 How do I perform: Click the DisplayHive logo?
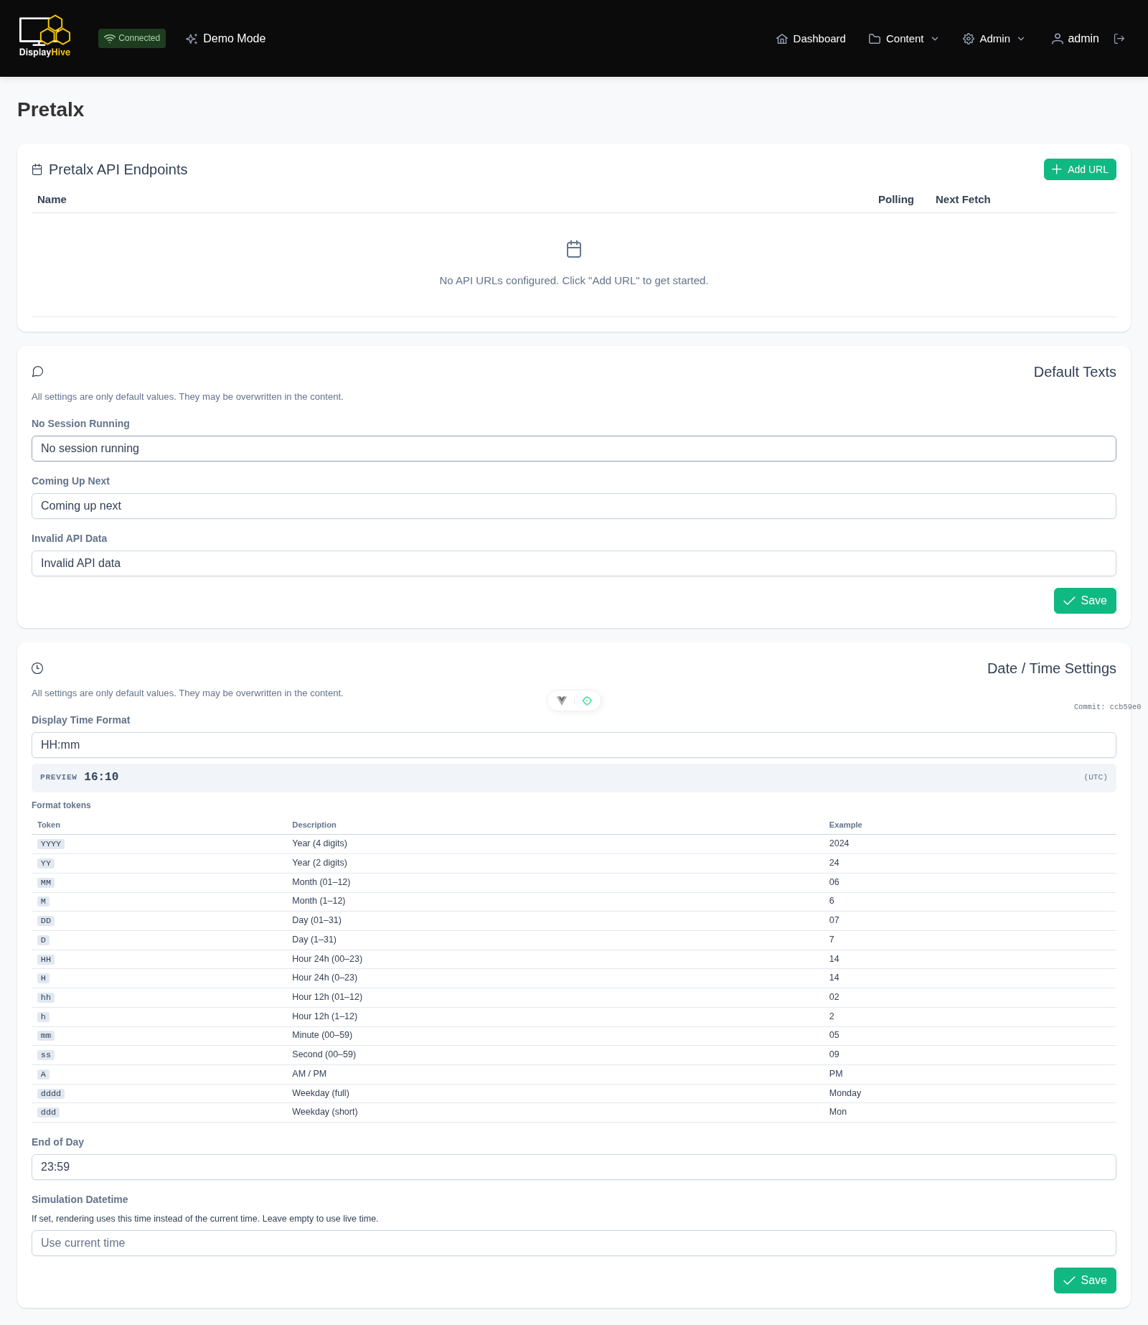[x=44, y=37]
